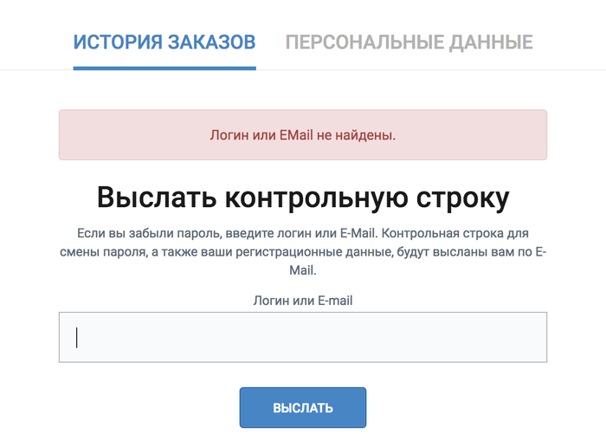Select the grey ПЕРСОНАЛЬНЫЕ ДАННЫЕ tab label
The image size is (606, 434).
pyautogui.click(x=409, y=42)
